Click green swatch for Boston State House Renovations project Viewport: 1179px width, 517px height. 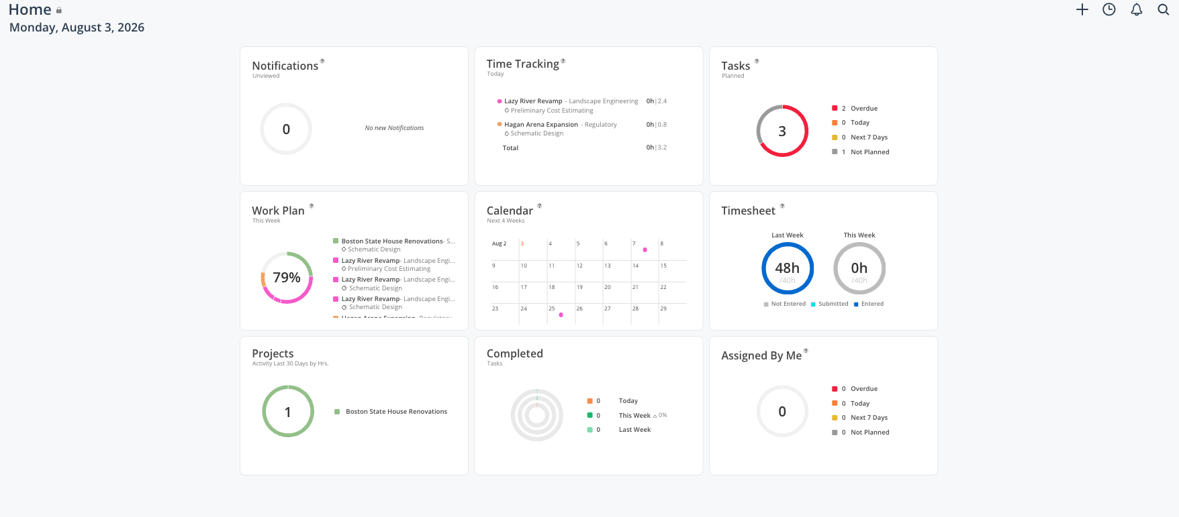337,412
